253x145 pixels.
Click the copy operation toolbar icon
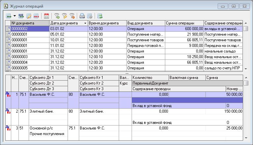click(x=21, y=16)
